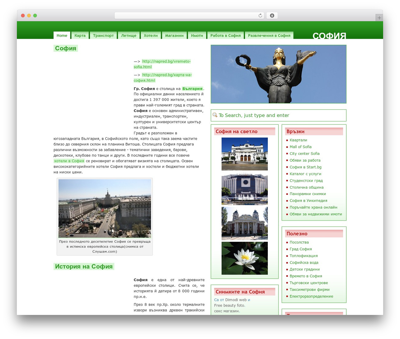Open the Обяви за работа link
400x339 pixels.
(305, 160)
